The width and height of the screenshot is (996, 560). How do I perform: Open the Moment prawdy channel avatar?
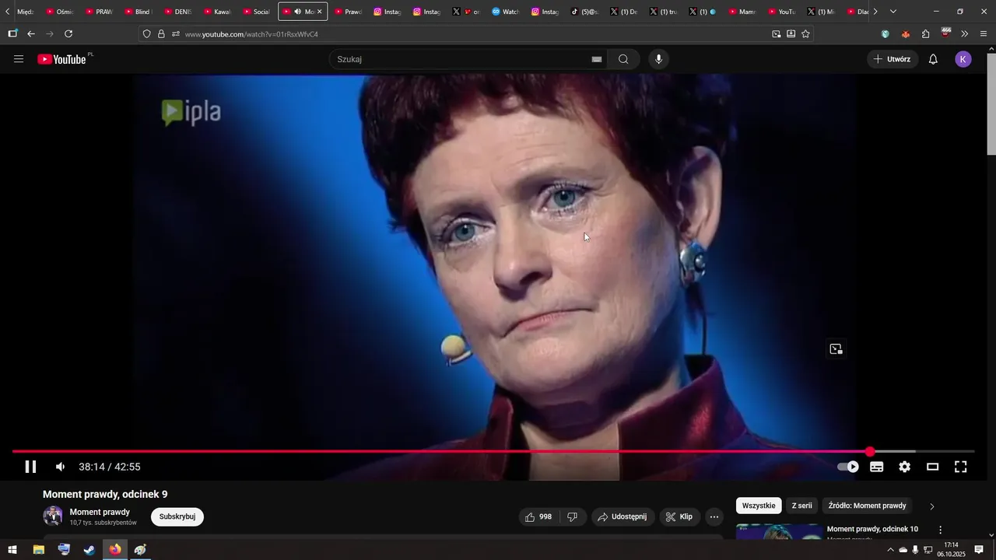coord(53,516)
